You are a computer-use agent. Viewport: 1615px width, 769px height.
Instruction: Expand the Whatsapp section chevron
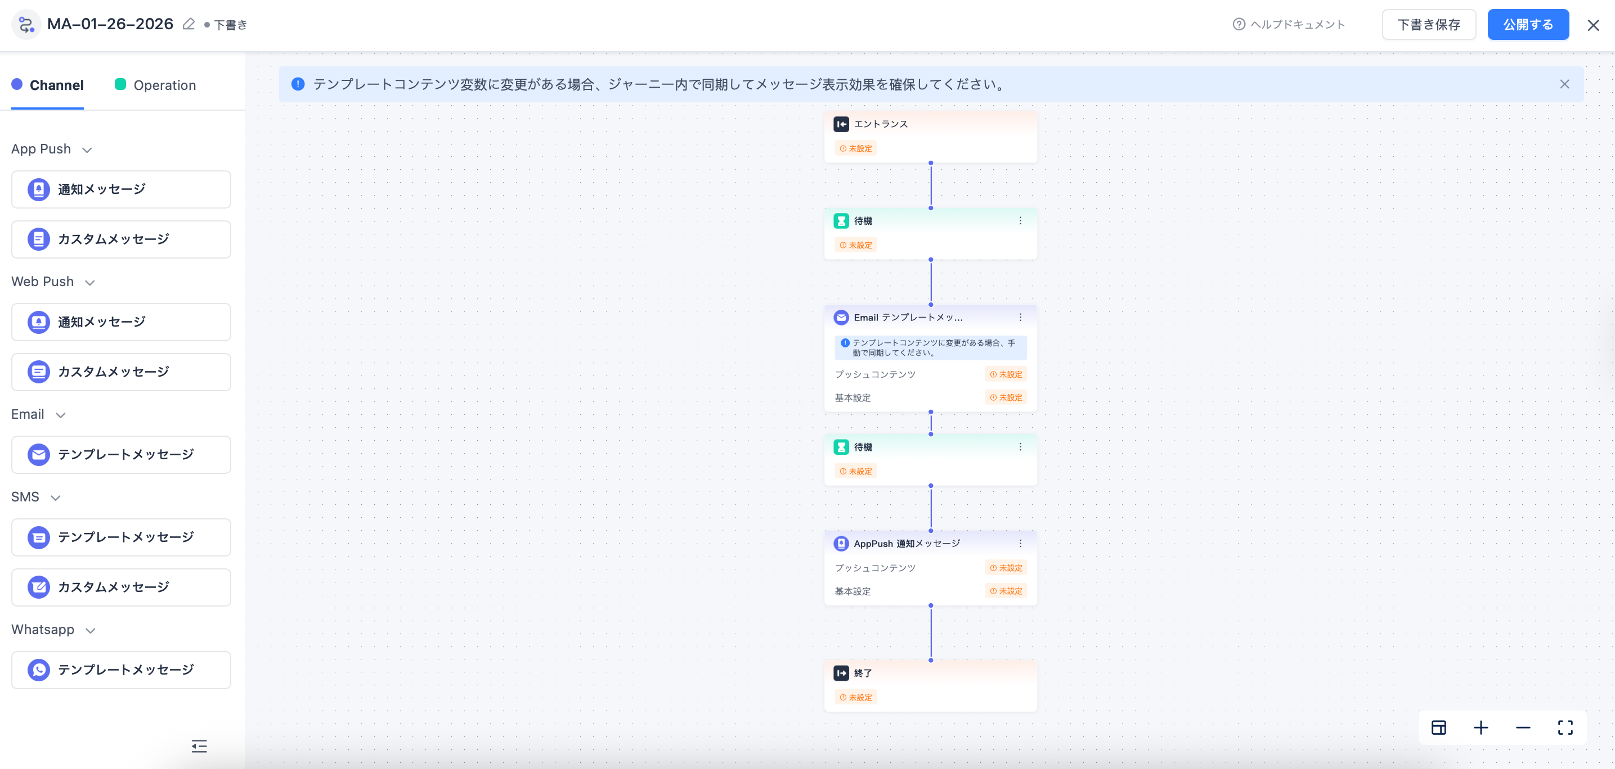point(89,631)
